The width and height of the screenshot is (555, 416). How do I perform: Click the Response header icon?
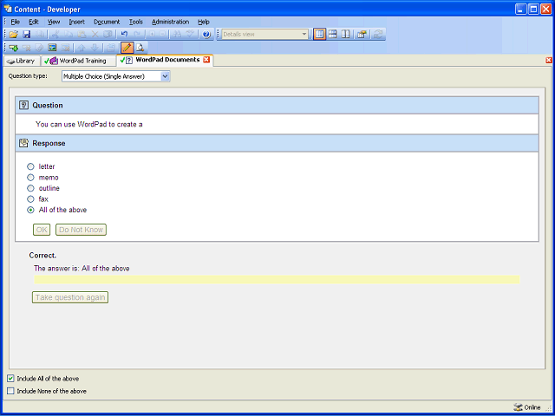click(23, 143)
